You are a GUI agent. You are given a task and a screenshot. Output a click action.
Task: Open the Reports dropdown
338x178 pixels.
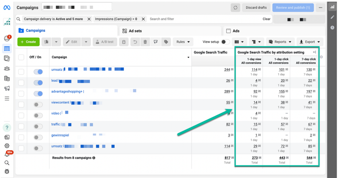pos(280,42)
